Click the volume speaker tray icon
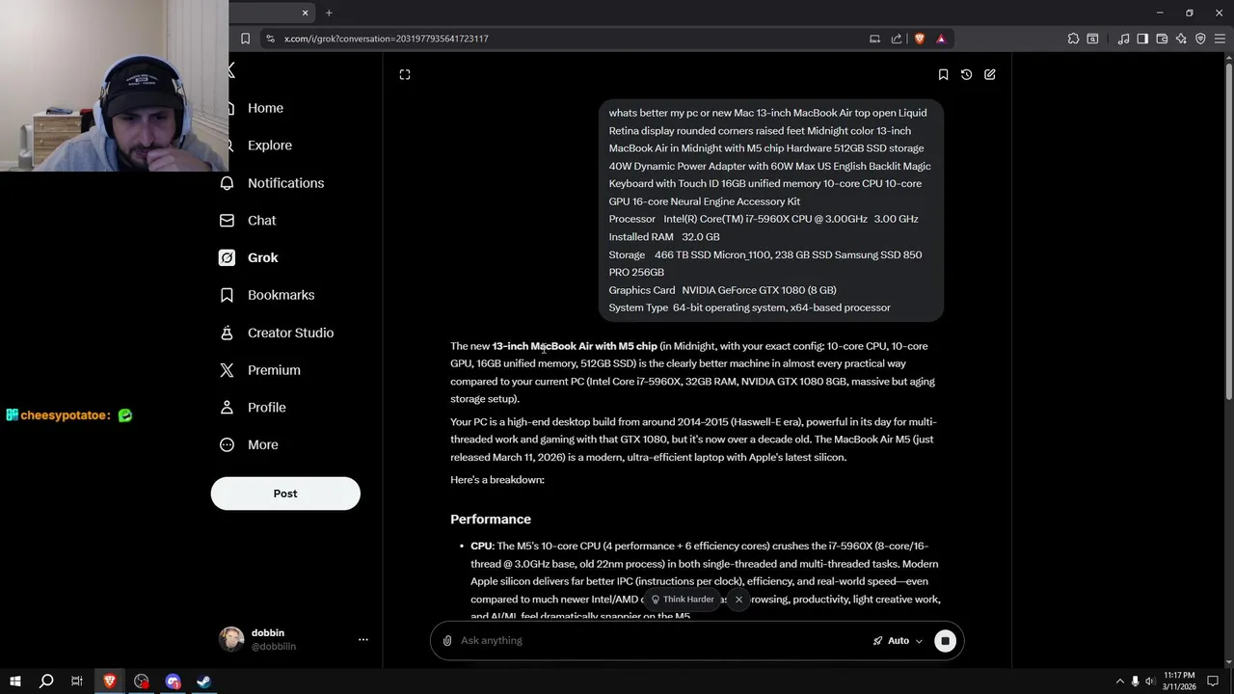Screen dimensions: 1234x694 click(1150, 681)
